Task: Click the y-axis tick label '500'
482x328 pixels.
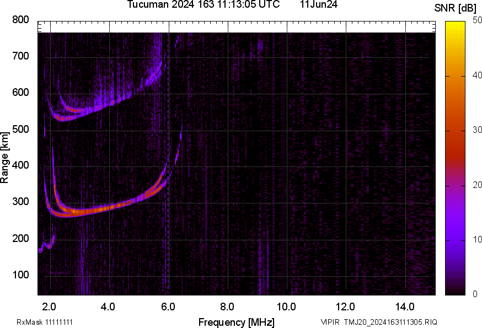Action: [x=20, y=129]
